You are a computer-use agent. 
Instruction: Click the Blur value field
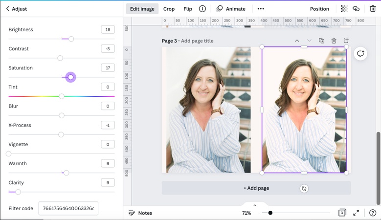108,106
